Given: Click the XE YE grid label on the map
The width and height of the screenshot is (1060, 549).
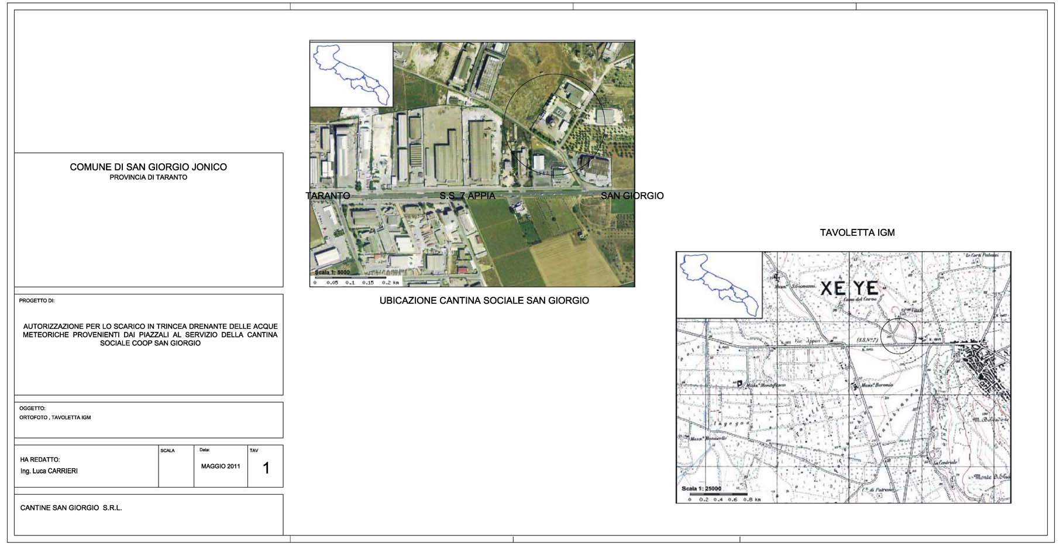Looking at the screenshot, I should 849,289.
